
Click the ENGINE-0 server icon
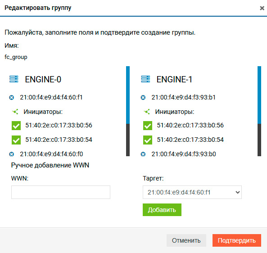pos(14,79)
